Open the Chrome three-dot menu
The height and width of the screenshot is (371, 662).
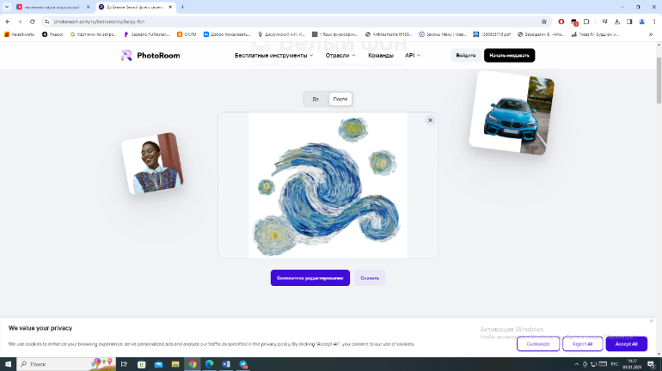pos(654,21)
